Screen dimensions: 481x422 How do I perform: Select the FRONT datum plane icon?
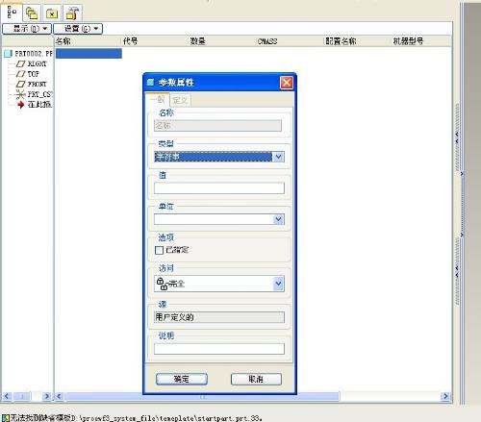pos(21,85)
